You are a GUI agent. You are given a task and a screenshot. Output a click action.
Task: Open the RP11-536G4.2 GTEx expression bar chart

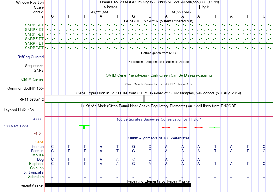pos(99,99)
